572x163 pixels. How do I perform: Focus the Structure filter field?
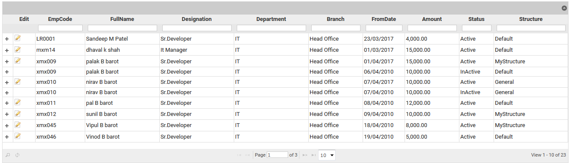[x=531, y=28]
